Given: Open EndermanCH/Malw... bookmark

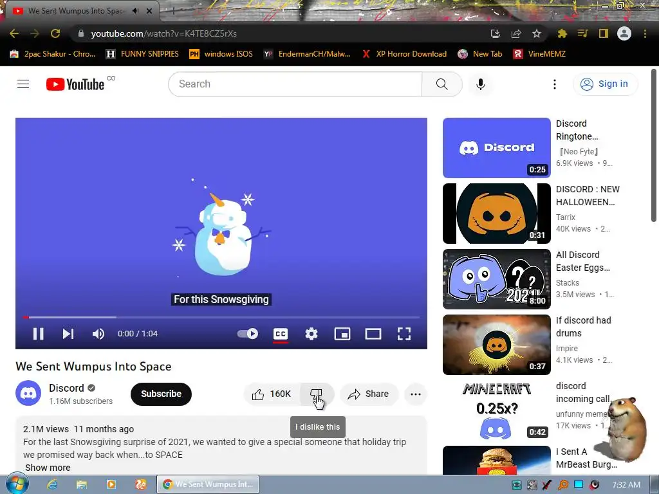Looking at the screenshot, I should (x=307, y=54).
